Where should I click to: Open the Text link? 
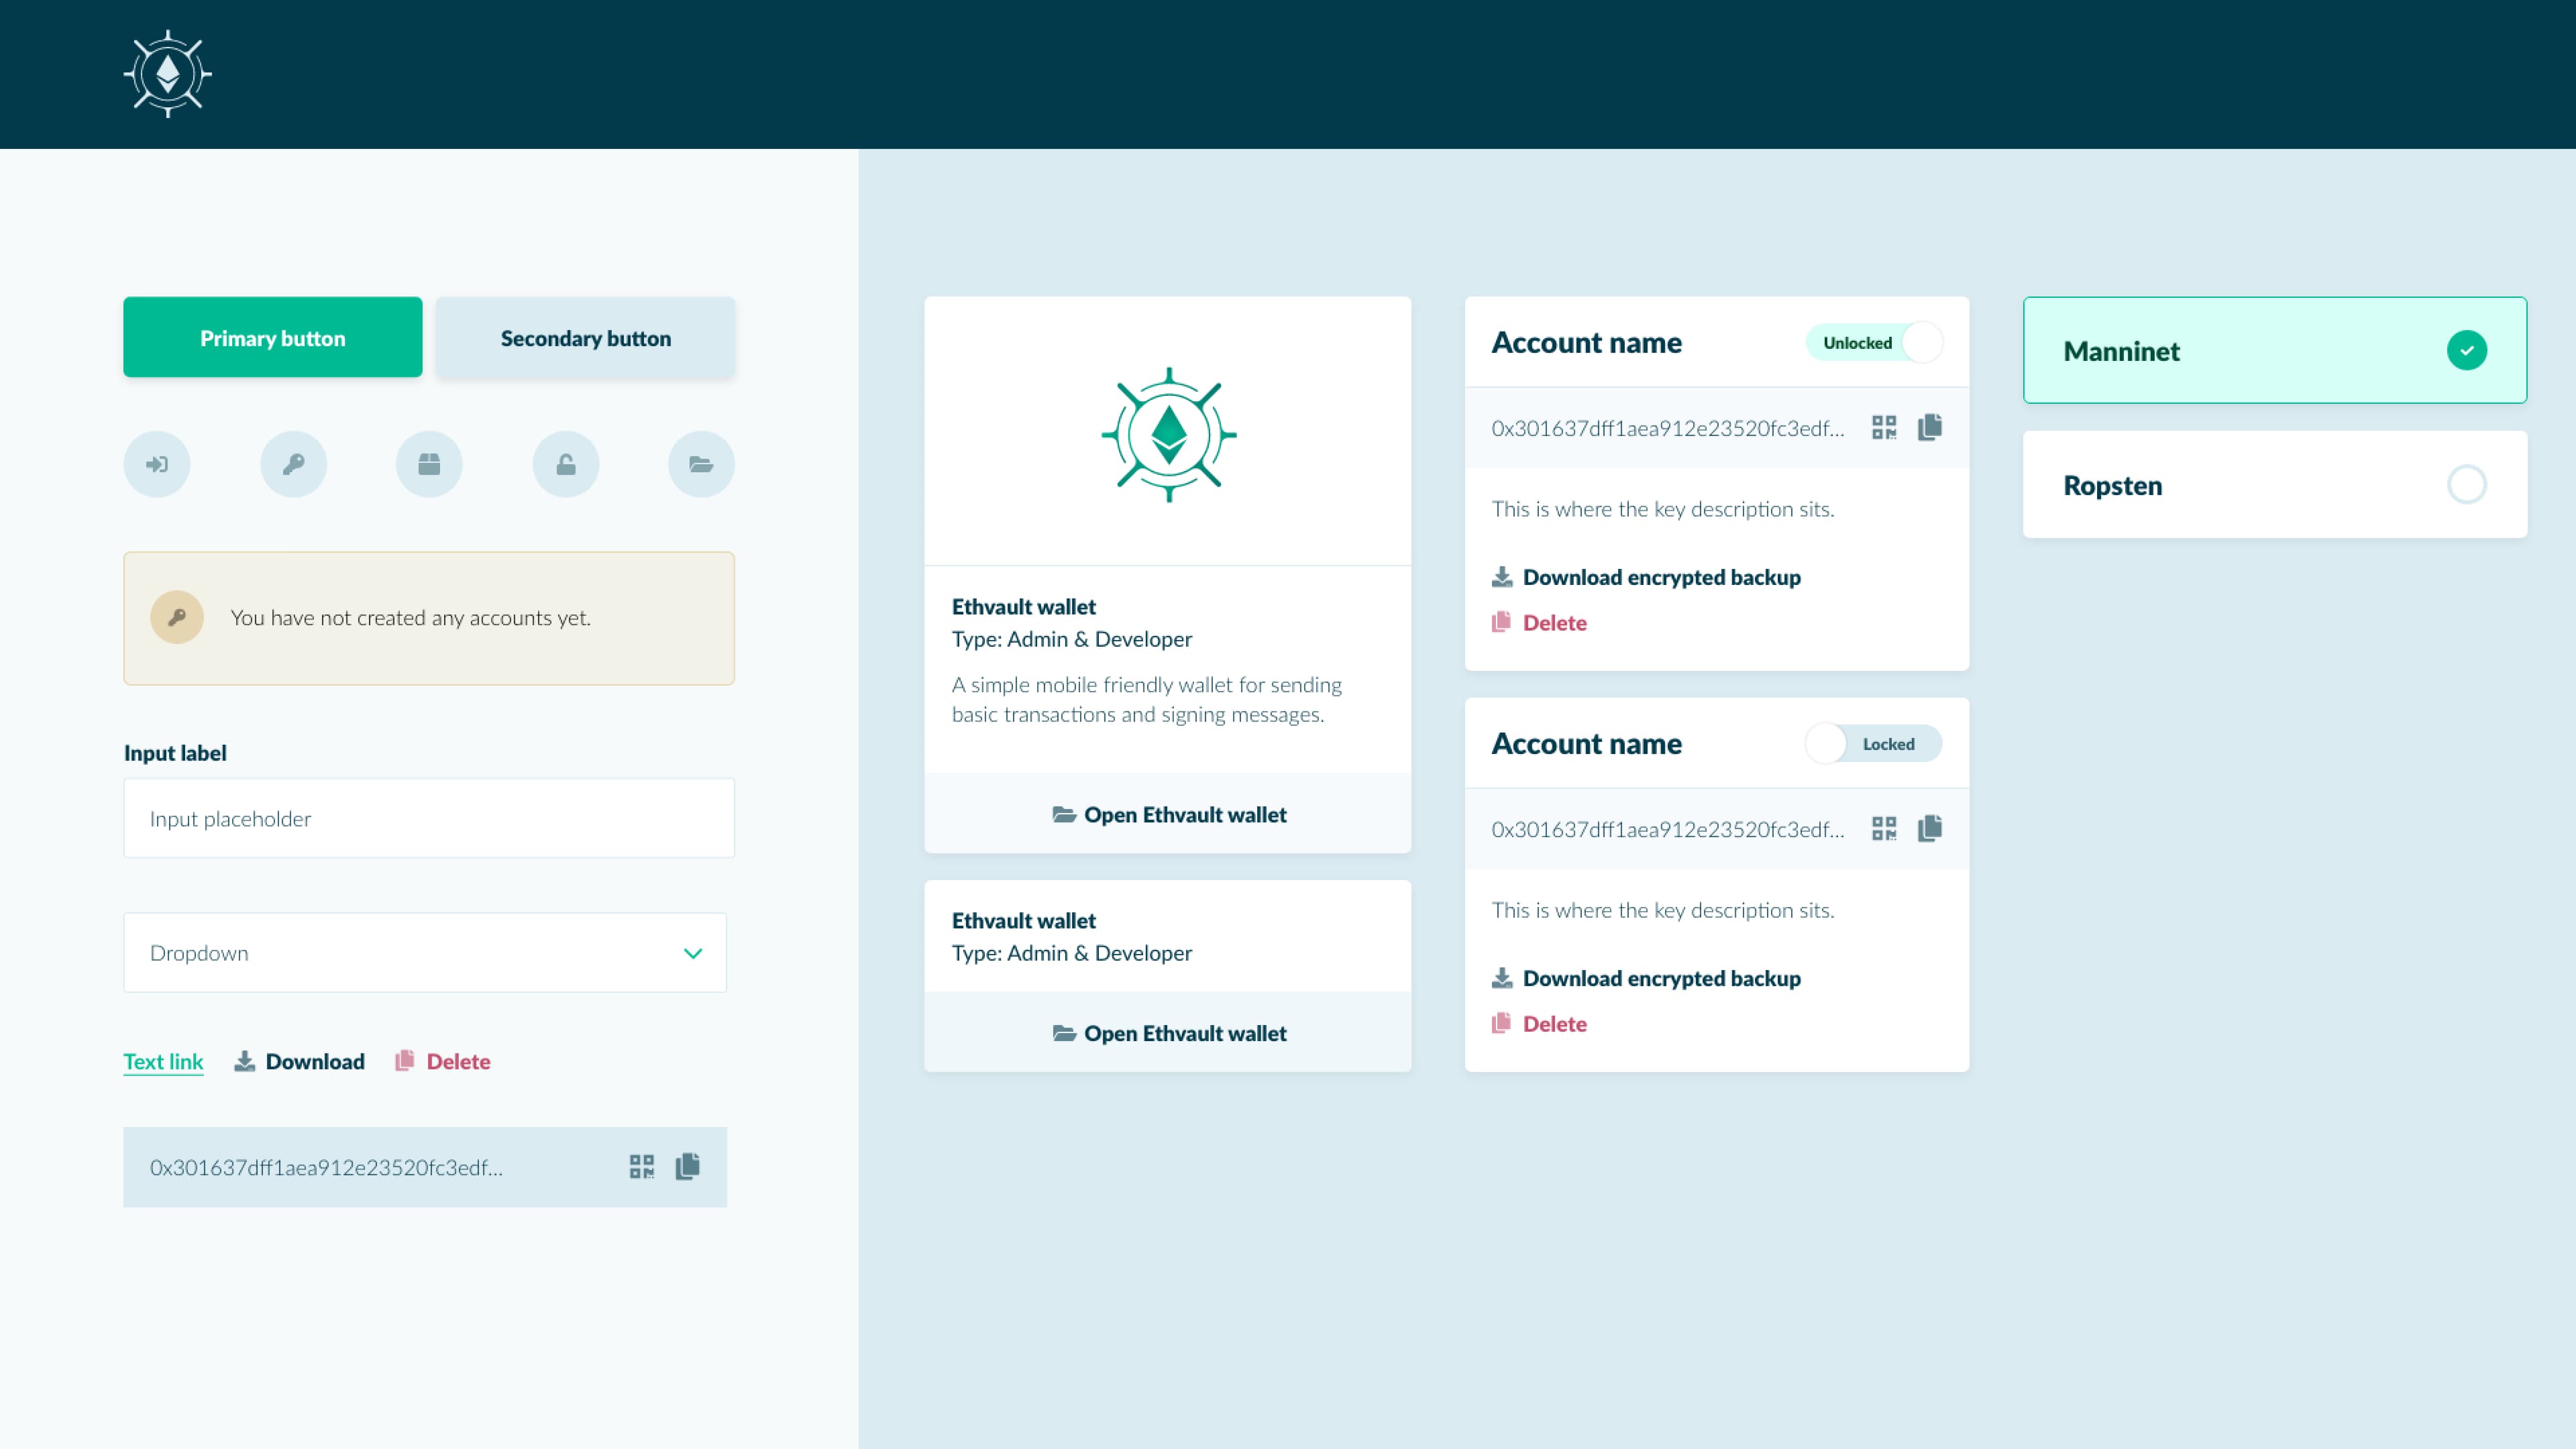(x=163, y=1061)
